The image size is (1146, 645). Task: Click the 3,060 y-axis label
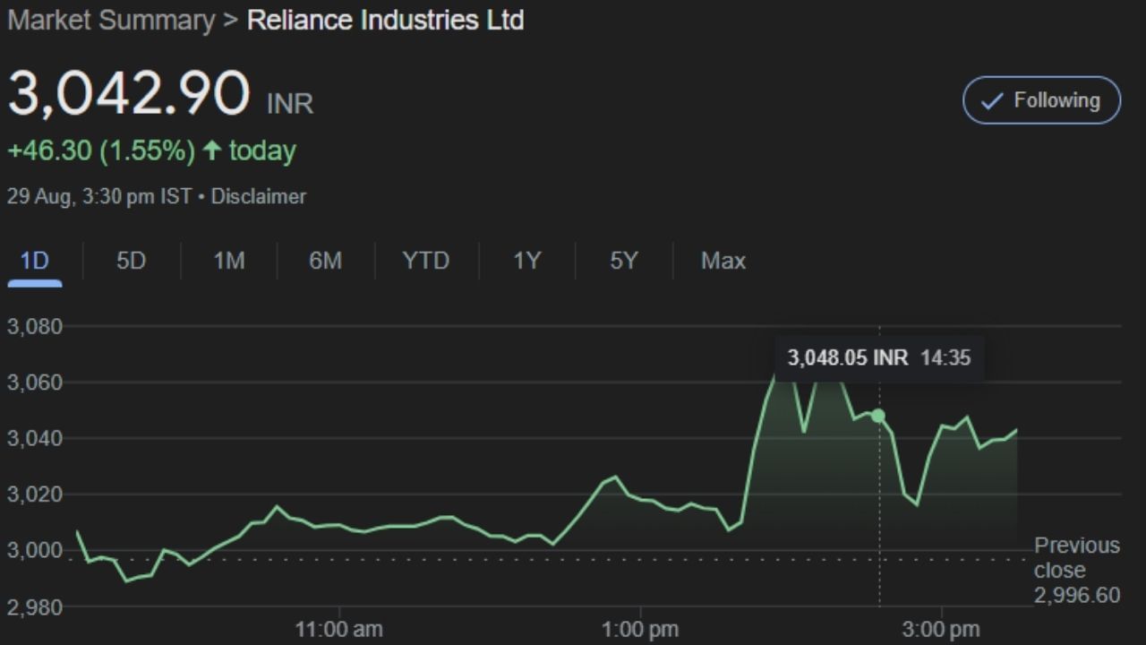[x=35, y=383]
